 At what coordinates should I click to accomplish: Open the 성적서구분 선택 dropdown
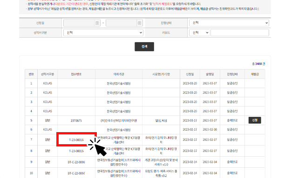(x=103, y=33)
